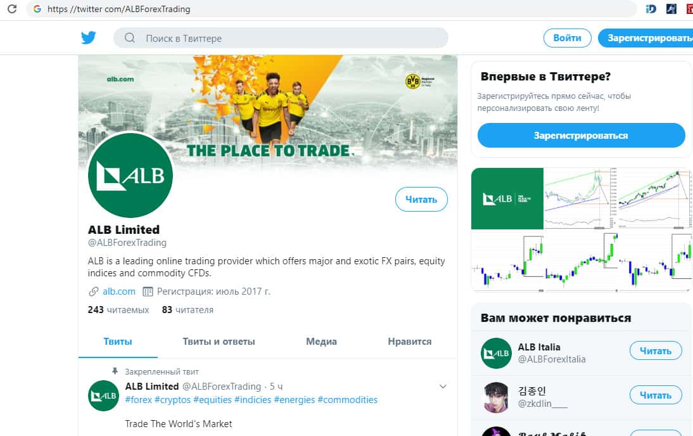Follow ALB Italia via Читать
Screen dimensions: 693x436
(656, 350)
